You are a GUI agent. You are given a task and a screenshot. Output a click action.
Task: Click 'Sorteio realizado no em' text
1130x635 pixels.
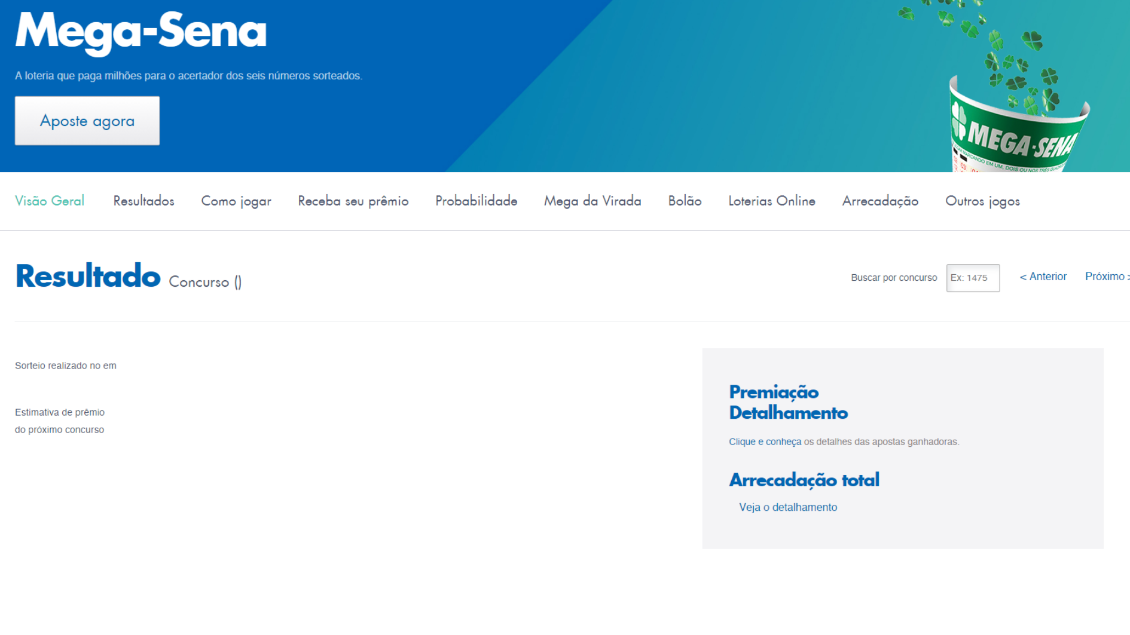click(x=66, y=366)
